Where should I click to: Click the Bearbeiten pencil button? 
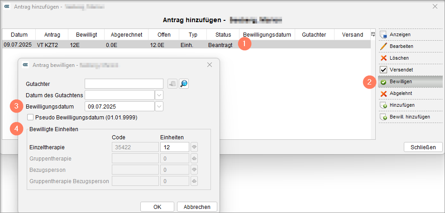411,46
